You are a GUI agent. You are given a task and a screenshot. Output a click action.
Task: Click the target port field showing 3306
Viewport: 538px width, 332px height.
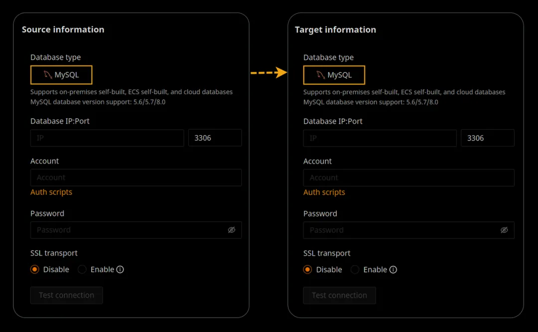click(x=488, y=138)
